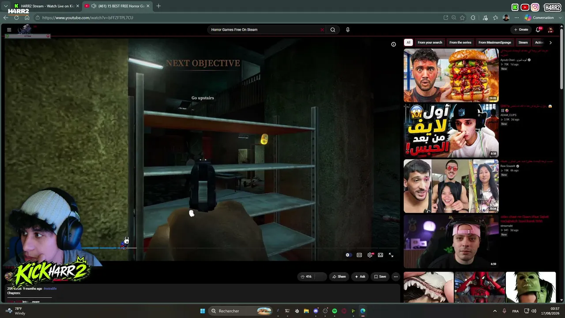Close the Kick stream tab
This screenshot has width=565, height=318.
tap(77, 6)
